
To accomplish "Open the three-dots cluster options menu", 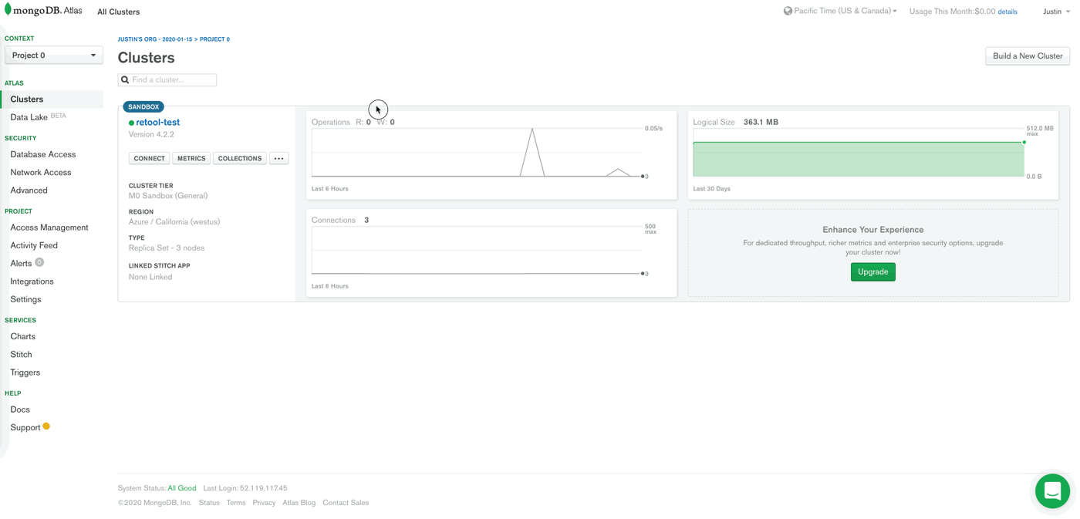I will (x=278, y=159).
